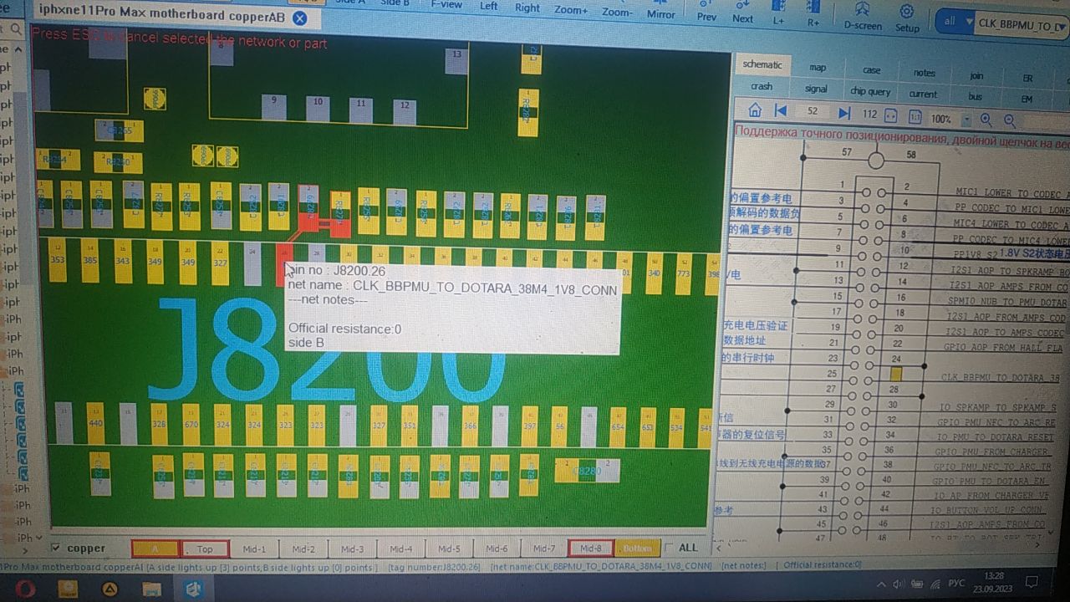
Task: Click the J8280 component on the board
Action: click(588, 471)
